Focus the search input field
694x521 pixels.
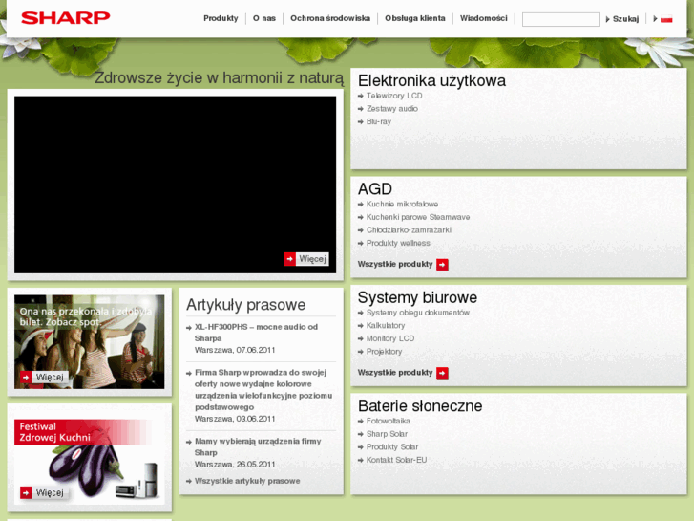560,19
